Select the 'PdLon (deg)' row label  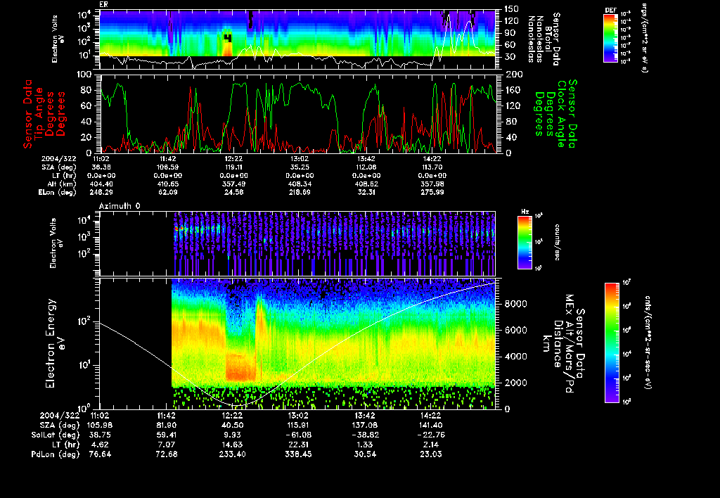pos(56,454)
